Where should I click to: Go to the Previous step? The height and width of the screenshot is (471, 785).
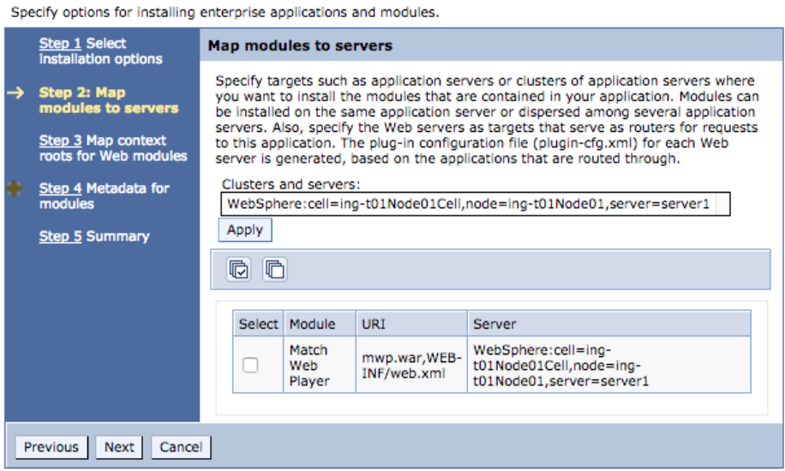pyautogui.click(x=51, y=447)
